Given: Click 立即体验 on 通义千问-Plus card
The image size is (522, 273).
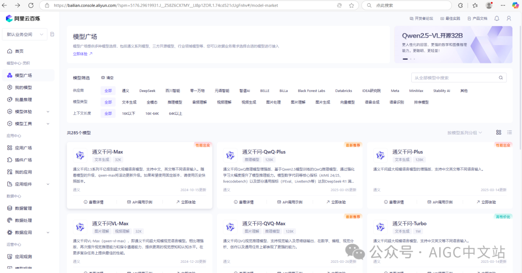Looking at the screenshot, I should pyautogui.click(x=486, y=202).
